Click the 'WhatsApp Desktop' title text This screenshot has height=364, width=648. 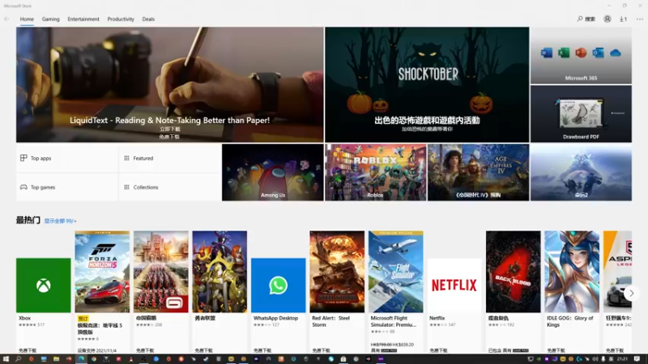275,318
